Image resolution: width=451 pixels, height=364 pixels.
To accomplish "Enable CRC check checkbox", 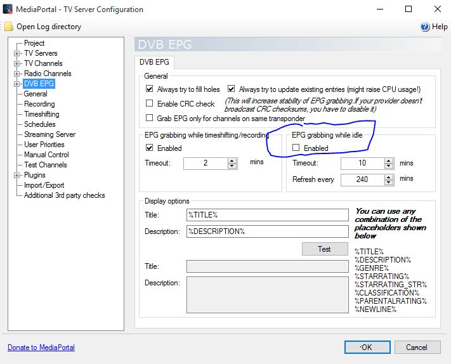I will (149, 103).
